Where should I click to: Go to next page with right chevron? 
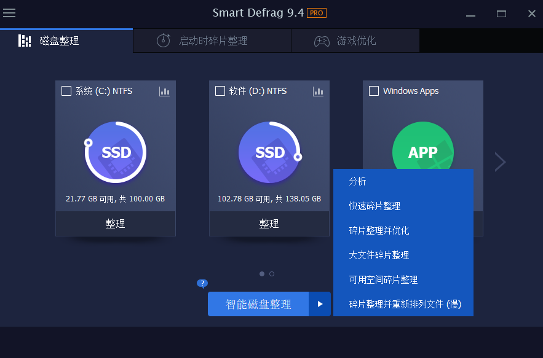500,162
